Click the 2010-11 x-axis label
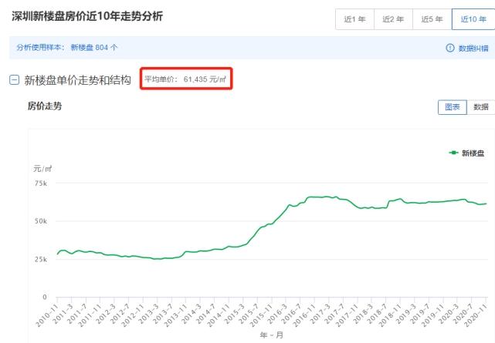This screenshot has height=343, width=495. click(x=46, y=316)
